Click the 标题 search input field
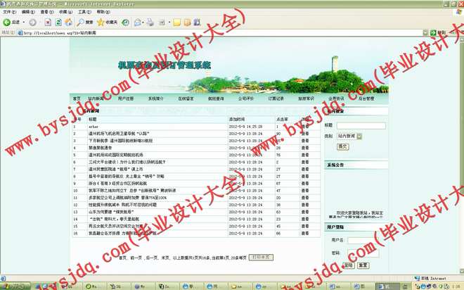Viewport: 464px width, 290px height. (x=366, y=126)
